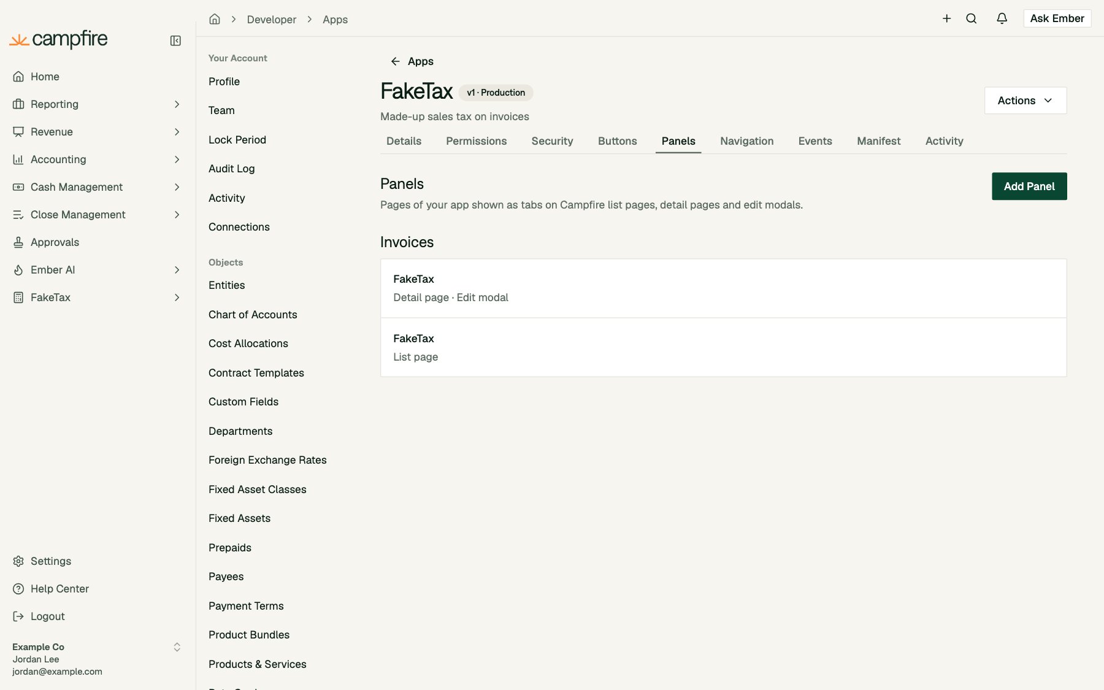1104x690 pixels.
Task: Open search with the magnifier icon
Action: (x=971, y=18)
